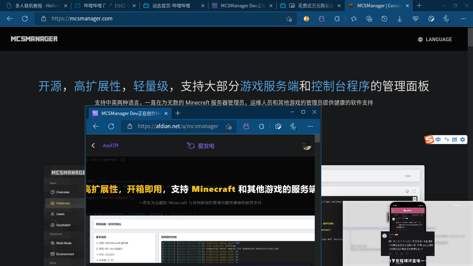
Task: Open Edge Settings and more menu
Action: (x=463, y=19)
